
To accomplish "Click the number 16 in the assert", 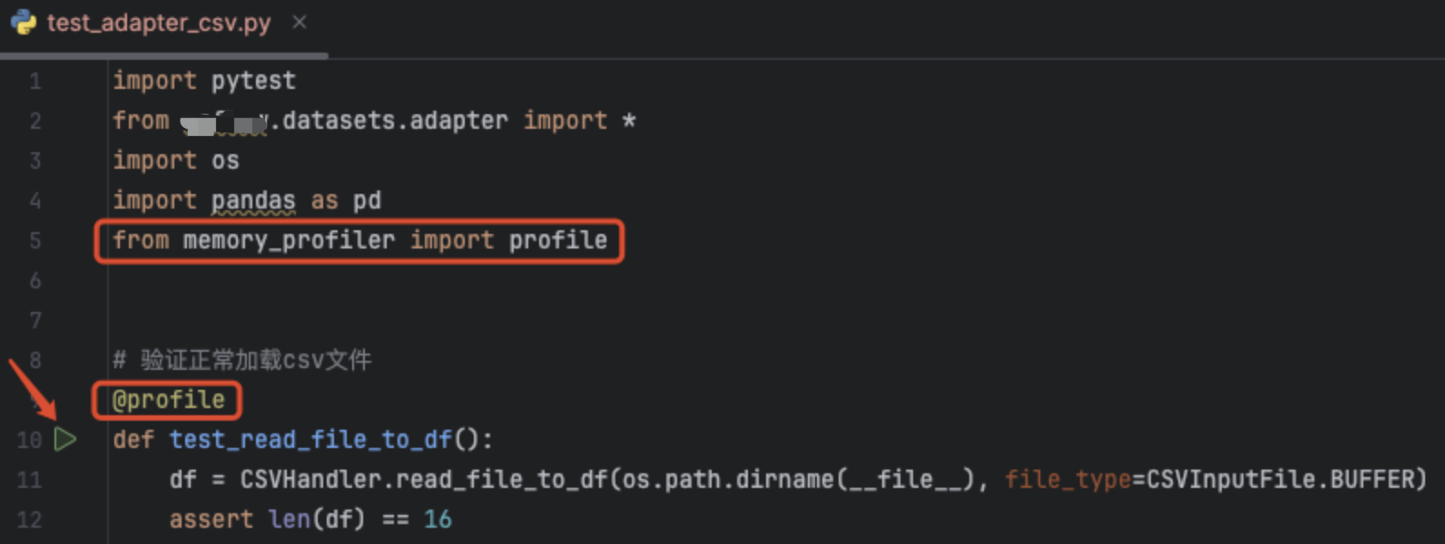I will (x=437, y=520).
